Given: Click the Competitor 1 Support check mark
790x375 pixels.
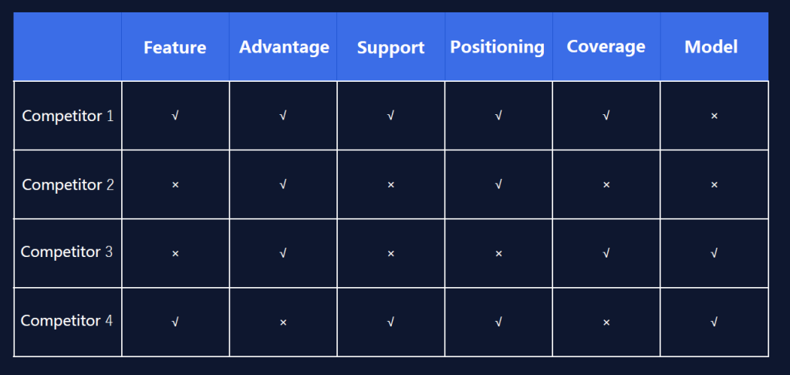Looking at the screenshot, I should tap(390, 116).
